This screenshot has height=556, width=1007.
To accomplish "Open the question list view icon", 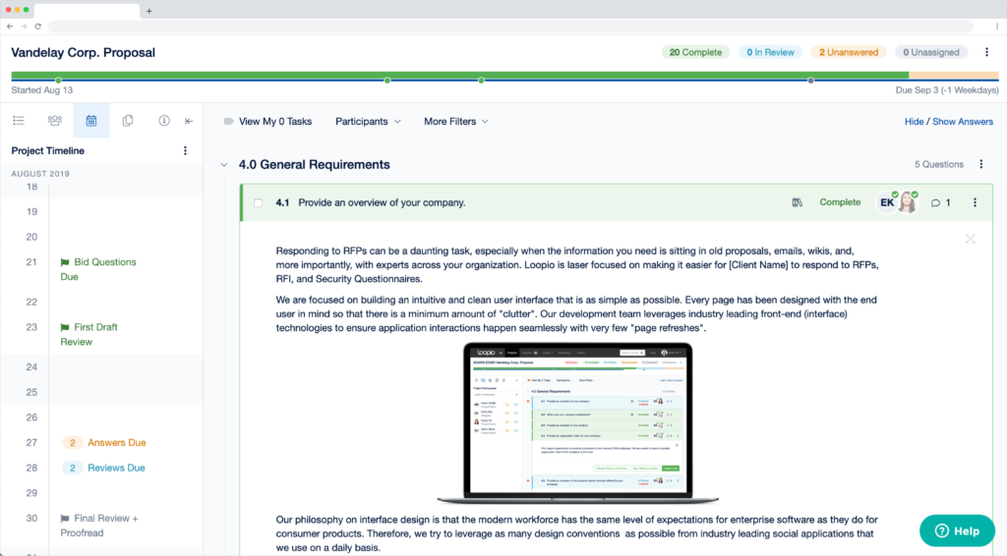I will [19, 121].
